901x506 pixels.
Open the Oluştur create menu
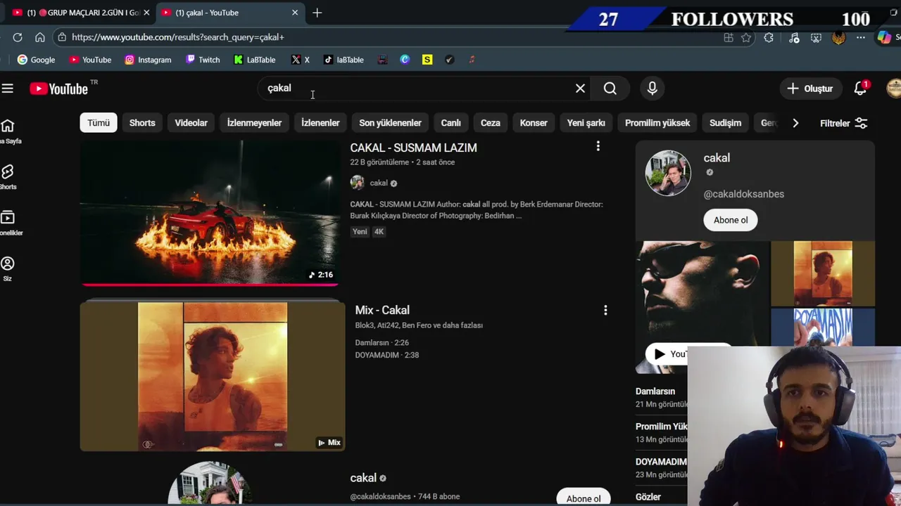(x=810, y=89)
